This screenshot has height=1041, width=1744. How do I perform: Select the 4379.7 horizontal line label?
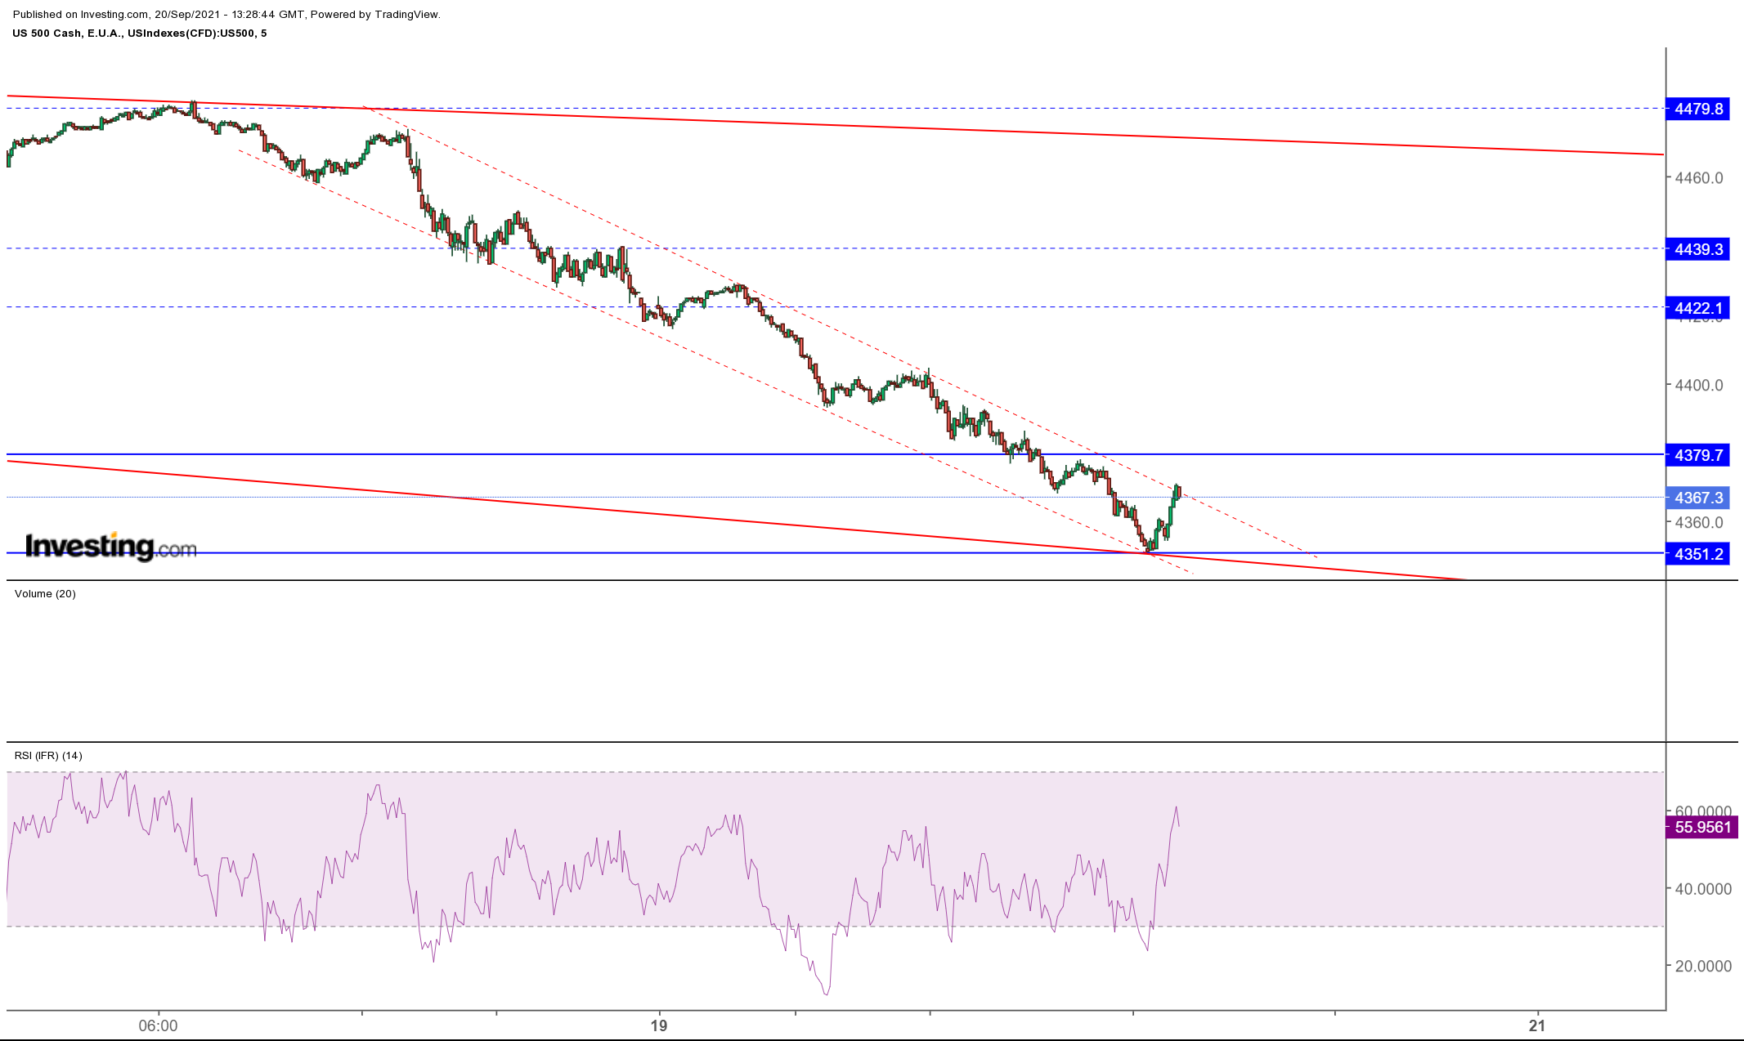[1697, 455]
